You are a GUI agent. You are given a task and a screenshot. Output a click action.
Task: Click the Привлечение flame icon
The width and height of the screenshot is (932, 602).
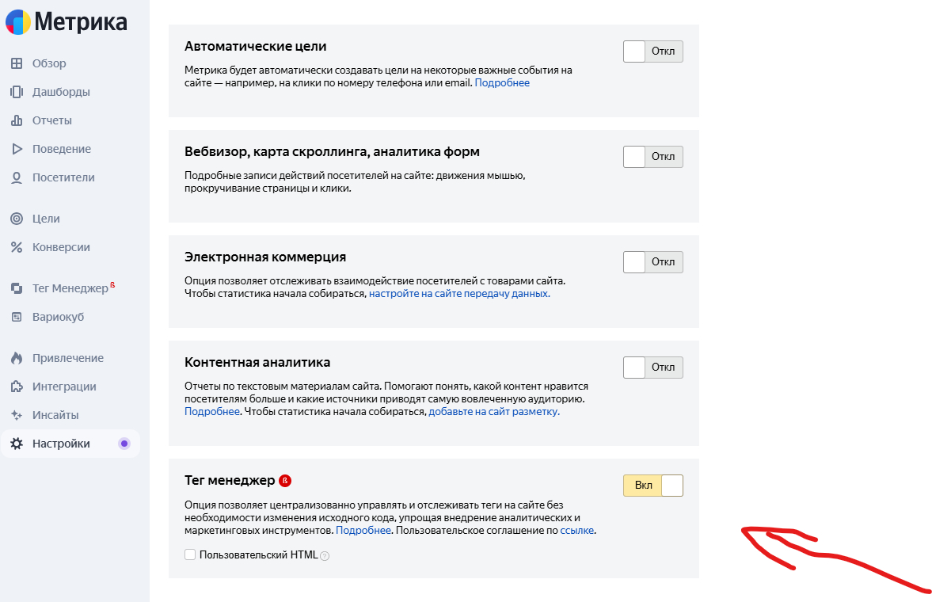tap(16, 358)
